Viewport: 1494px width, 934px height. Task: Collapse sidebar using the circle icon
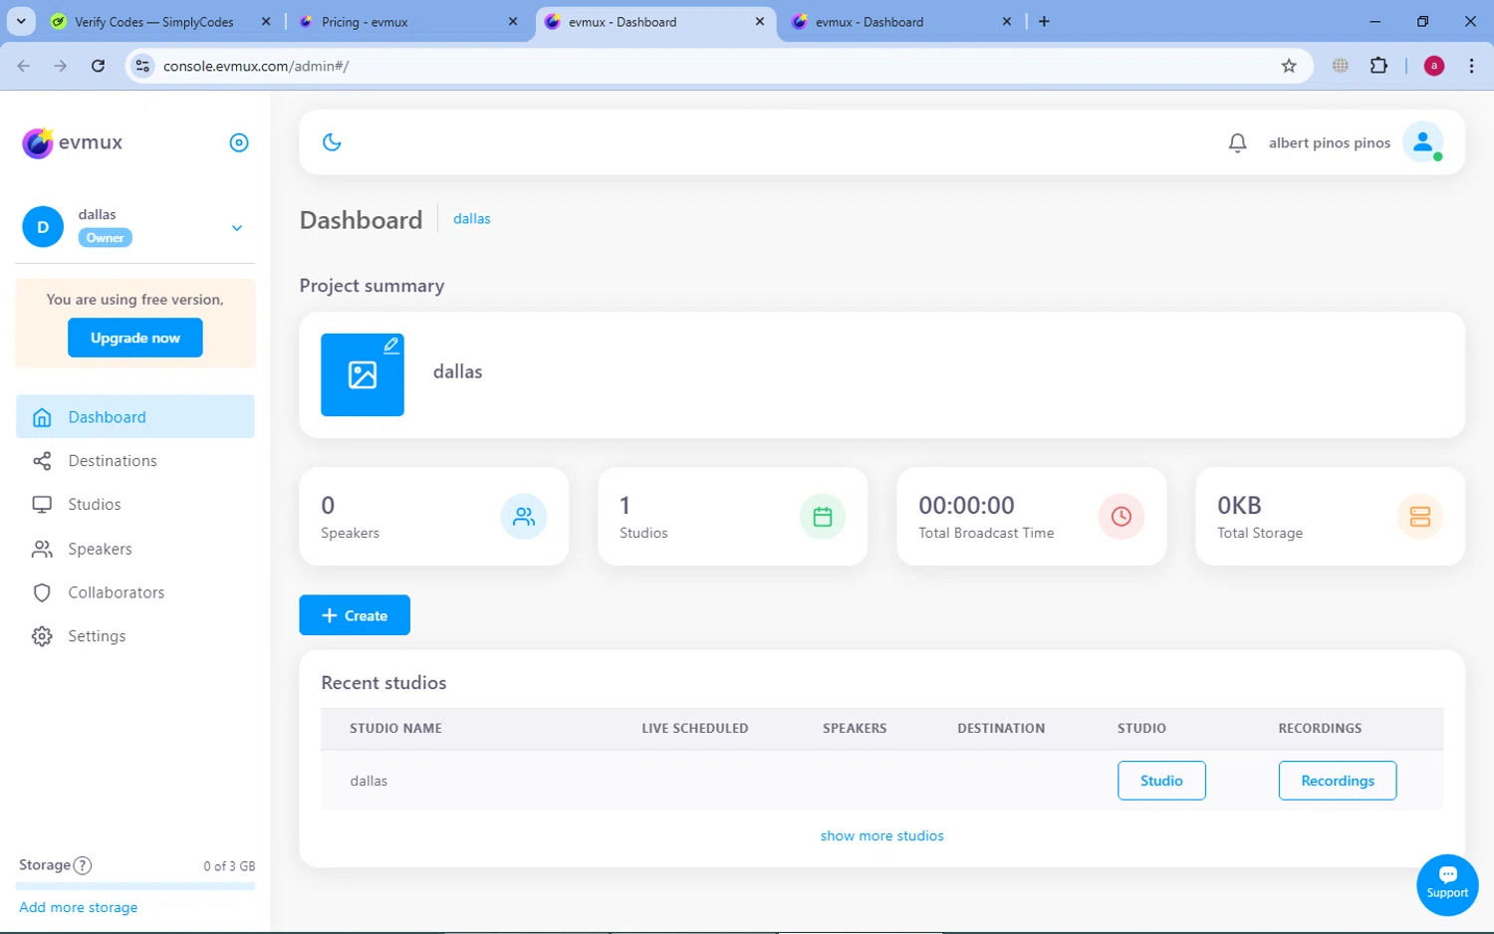coord(239,142)
